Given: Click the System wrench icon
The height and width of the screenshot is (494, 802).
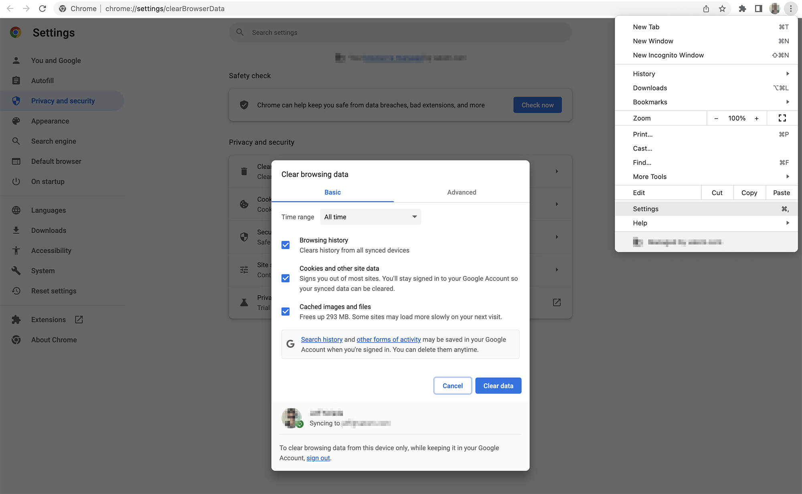Looking at the screenshot, I should click(x=16, y=270).
